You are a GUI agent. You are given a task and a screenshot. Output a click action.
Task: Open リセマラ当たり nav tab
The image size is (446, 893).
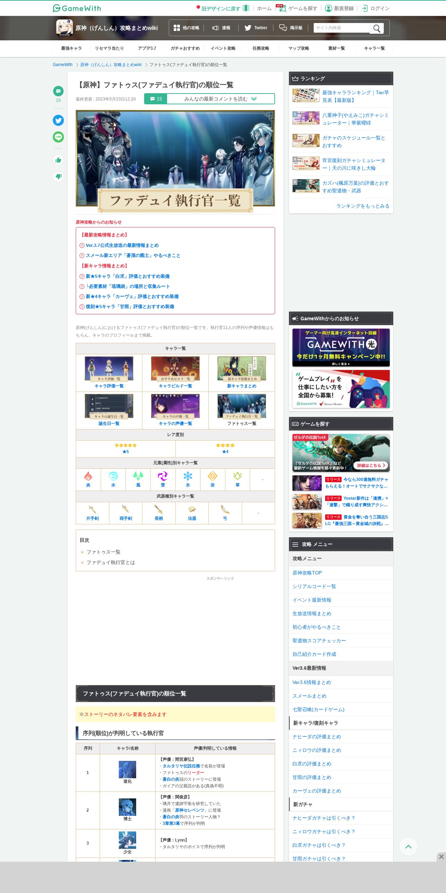(x=109, y=48)
